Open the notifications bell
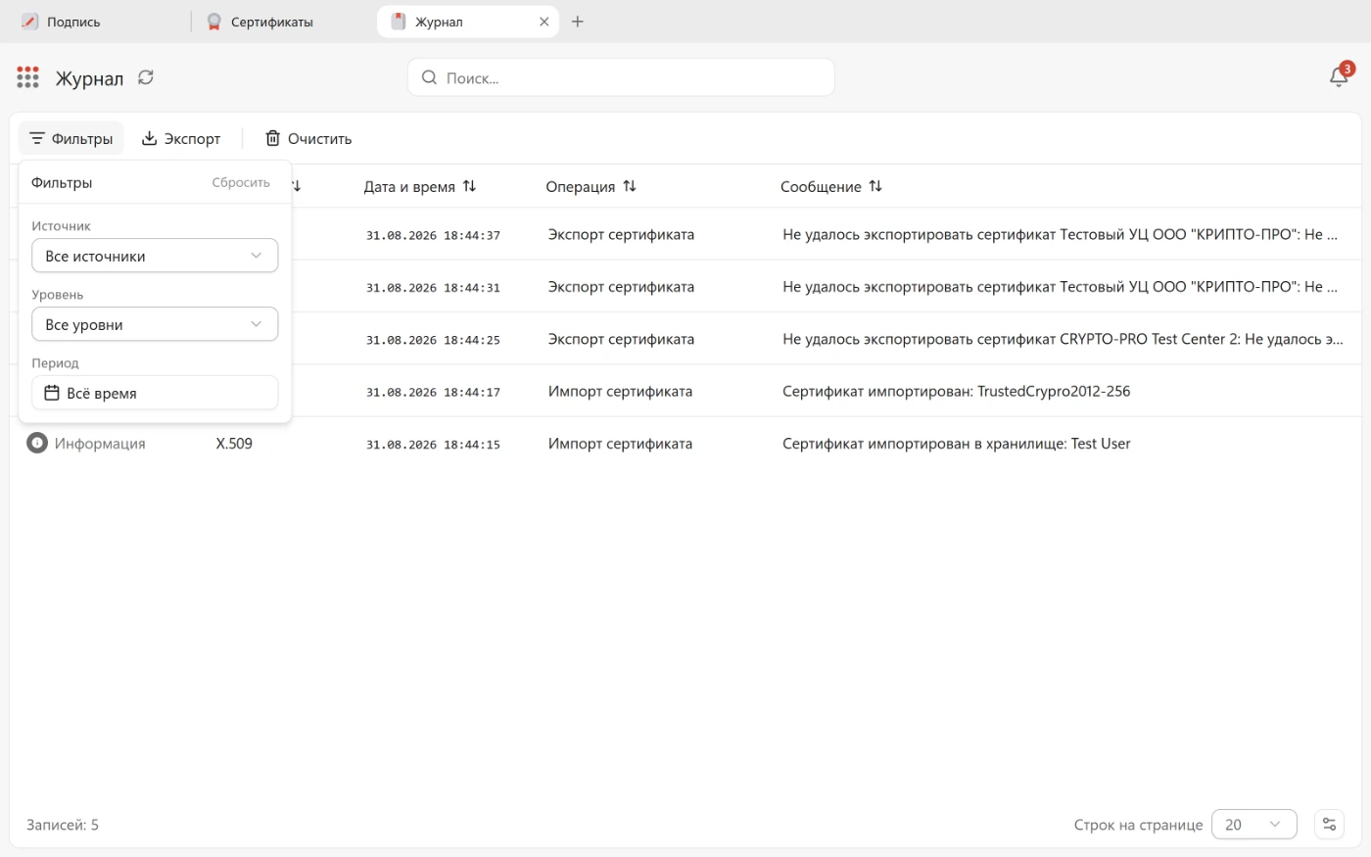Screen dimensions: 1371x857 1339,76
